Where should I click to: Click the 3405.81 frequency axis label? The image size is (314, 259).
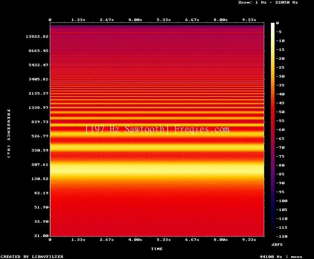pyautogui.click(x=38, y=79)
